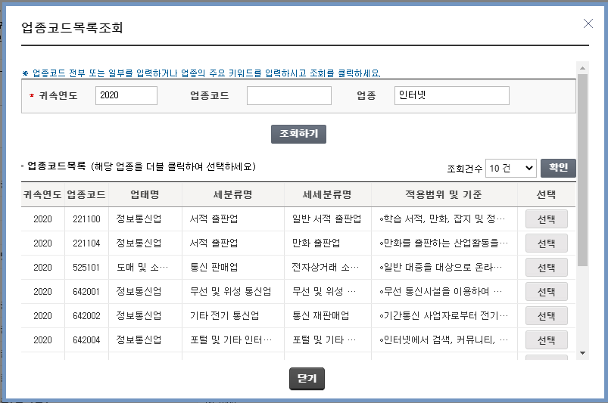This screenshot has height=403, width=608.
Task: Click the 귀속연도 input field showing 2020
Action: coord(126,95)
